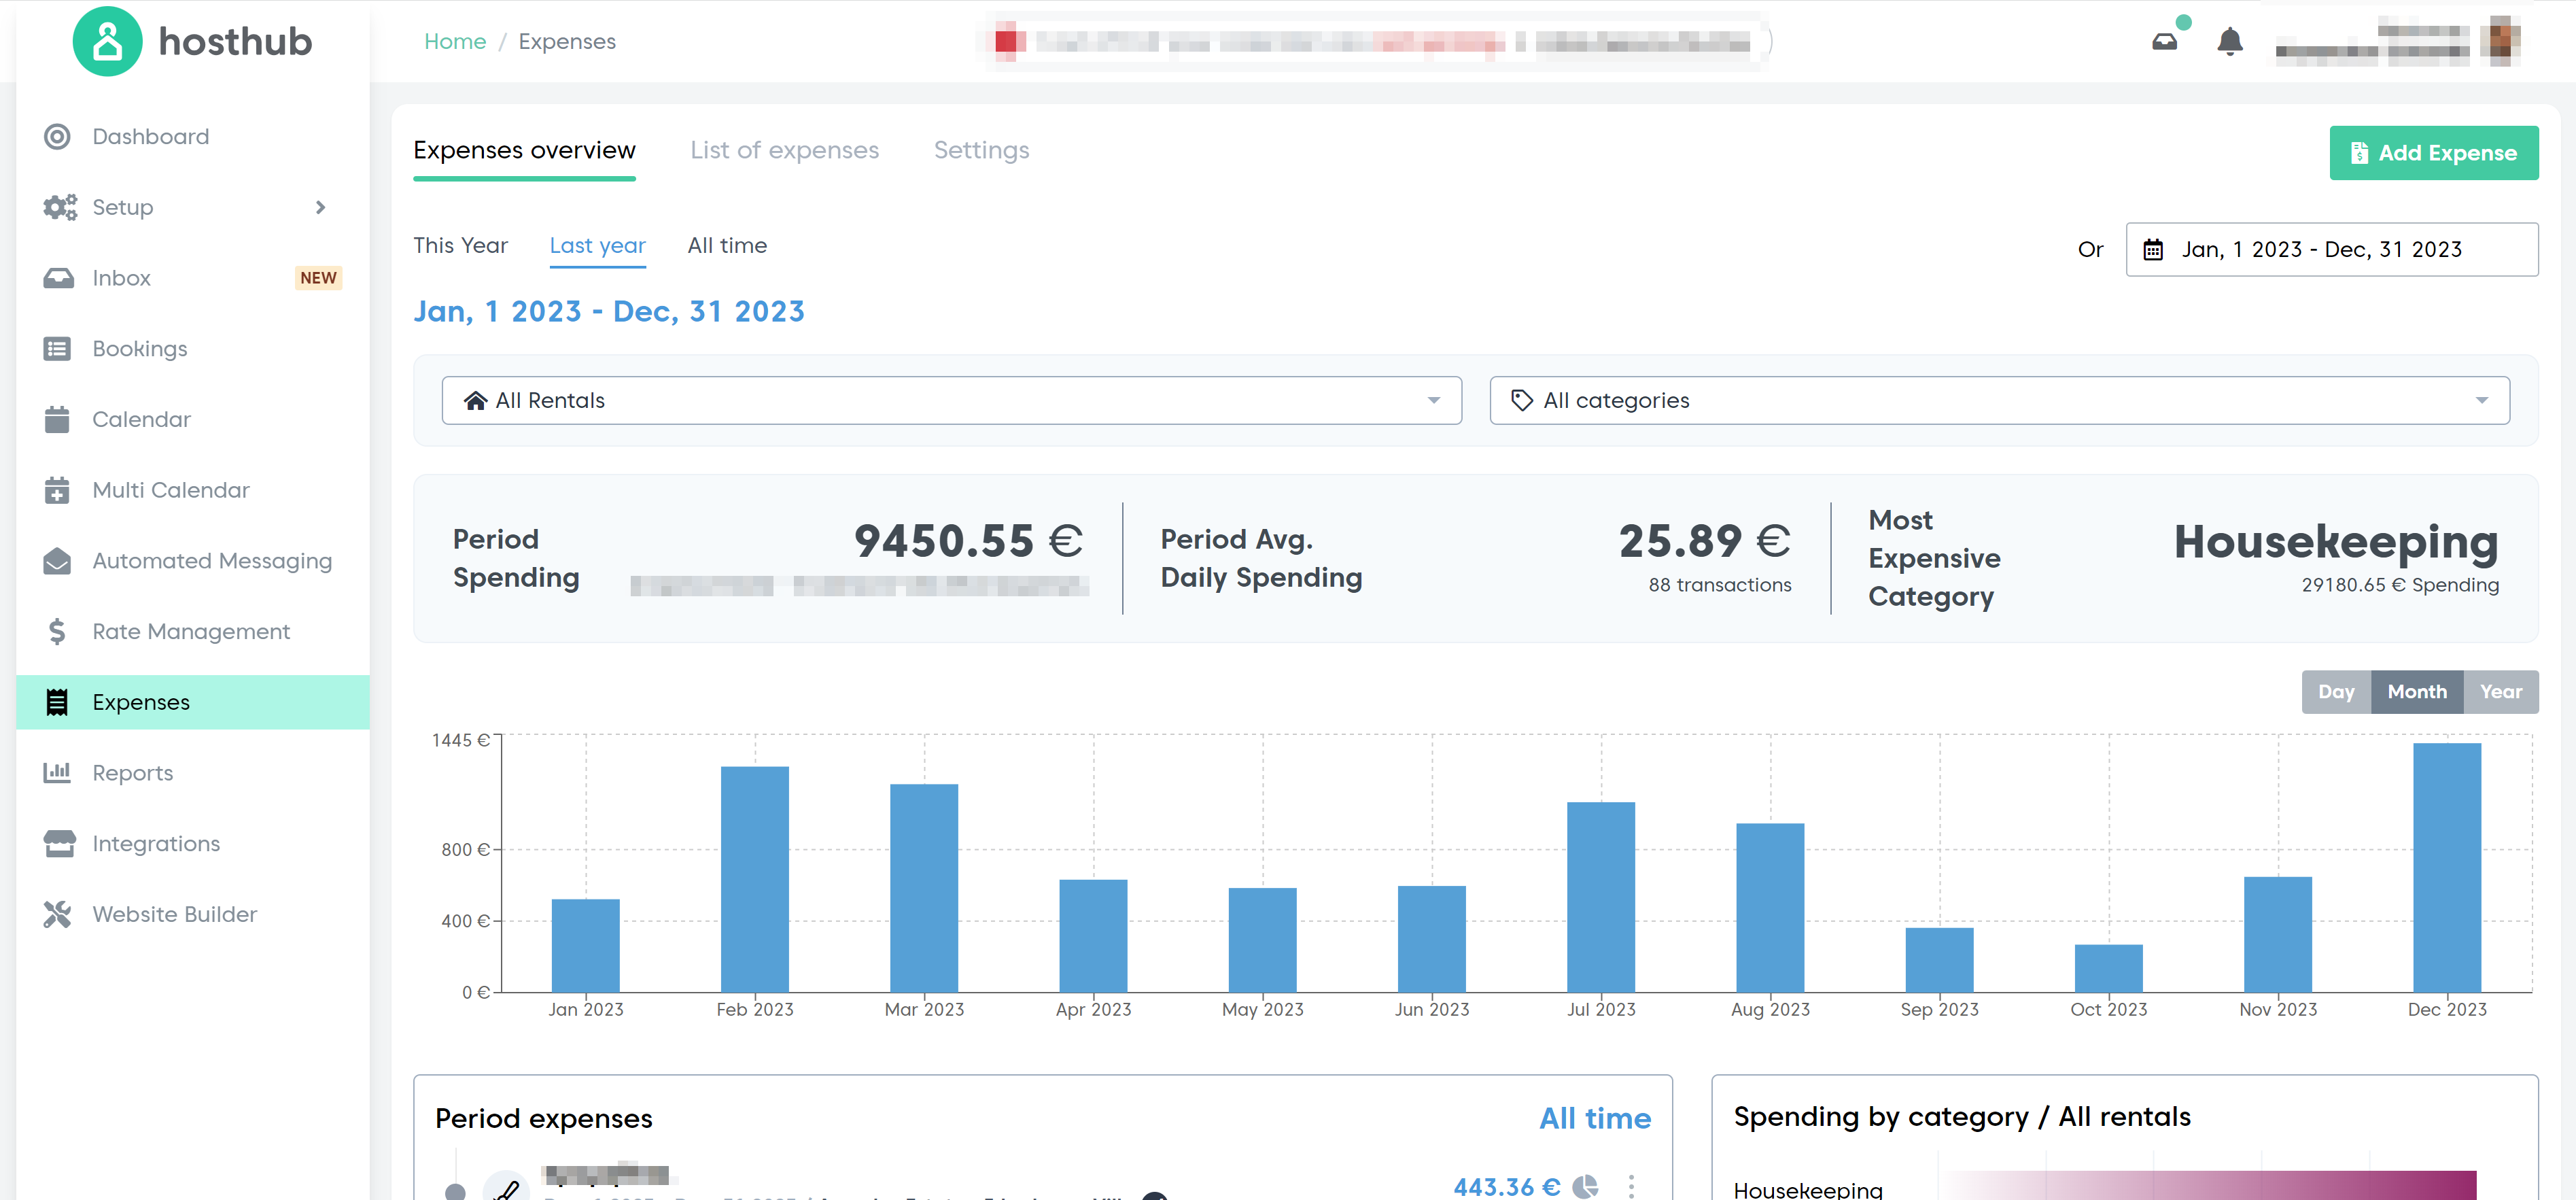
Task: Click the pie chart icon beside 443.36 €
Action: pyautogui.click(x=1585, y=1186)
